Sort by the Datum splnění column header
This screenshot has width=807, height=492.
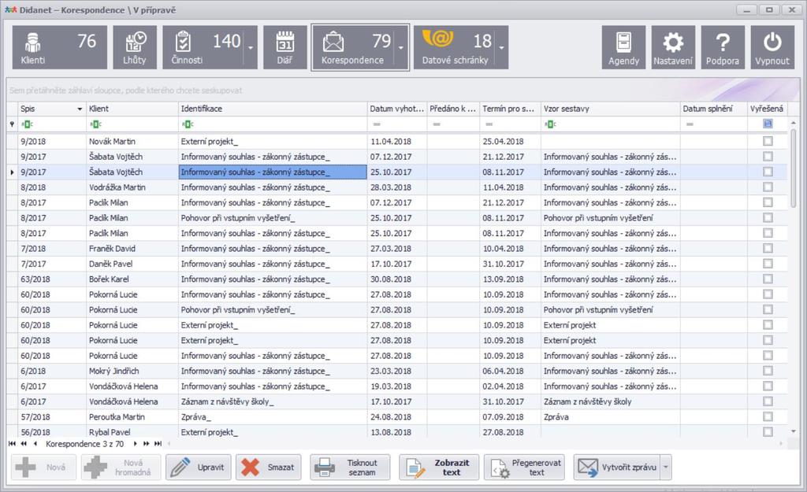tap(714, 109)
